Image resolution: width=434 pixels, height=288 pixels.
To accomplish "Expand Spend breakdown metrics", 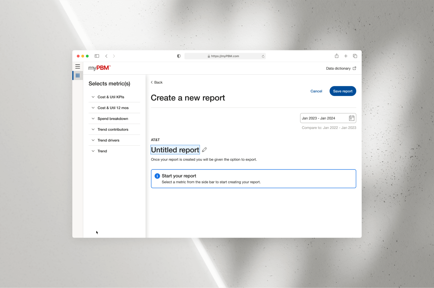I will coord(113,119).
